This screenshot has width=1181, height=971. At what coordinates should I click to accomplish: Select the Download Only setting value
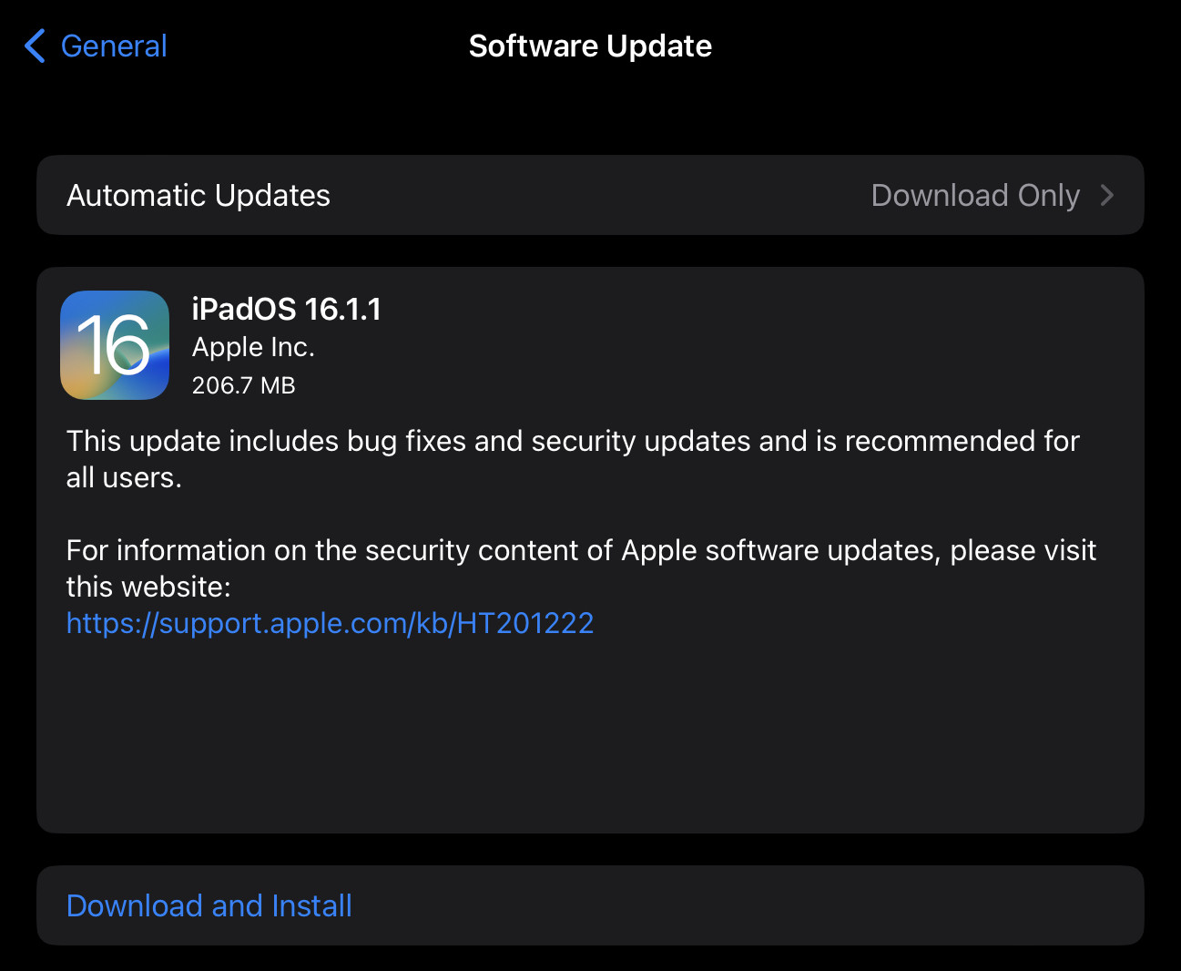point(975,195)
